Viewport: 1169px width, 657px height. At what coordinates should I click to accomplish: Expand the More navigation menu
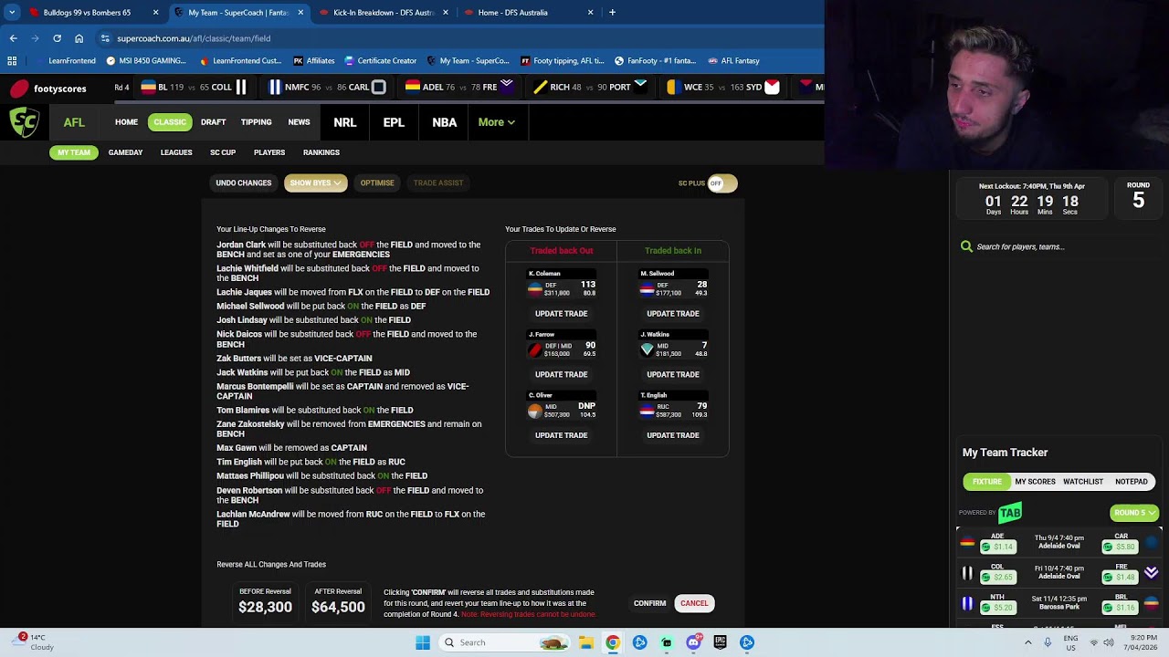(x=496, y=122)
